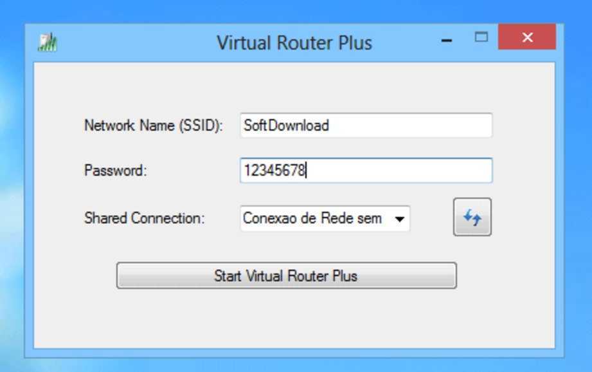The width and height of the screenshot is (592, 372).
Task: Click the "Shared Connection:" label
Action: (144, 218)
